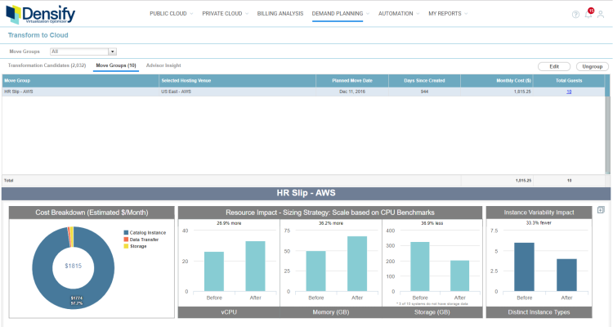Open the Demand Planning menu
This screenshot has height=327, width=613.
pos(338,13)
